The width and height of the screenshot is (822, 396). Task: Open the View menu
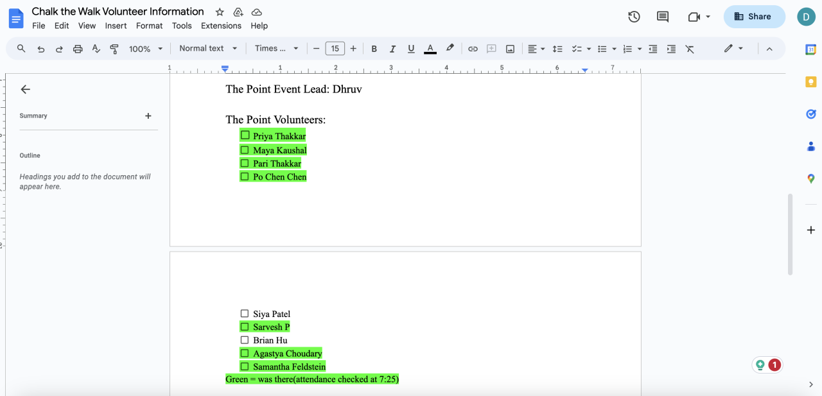pos(87,26)
